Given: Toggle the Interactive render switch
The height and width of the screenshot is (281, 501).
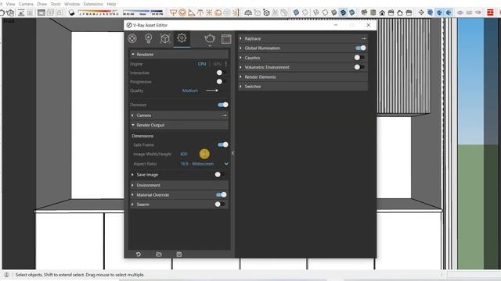Looking at the screenshot, I should 221,73.
